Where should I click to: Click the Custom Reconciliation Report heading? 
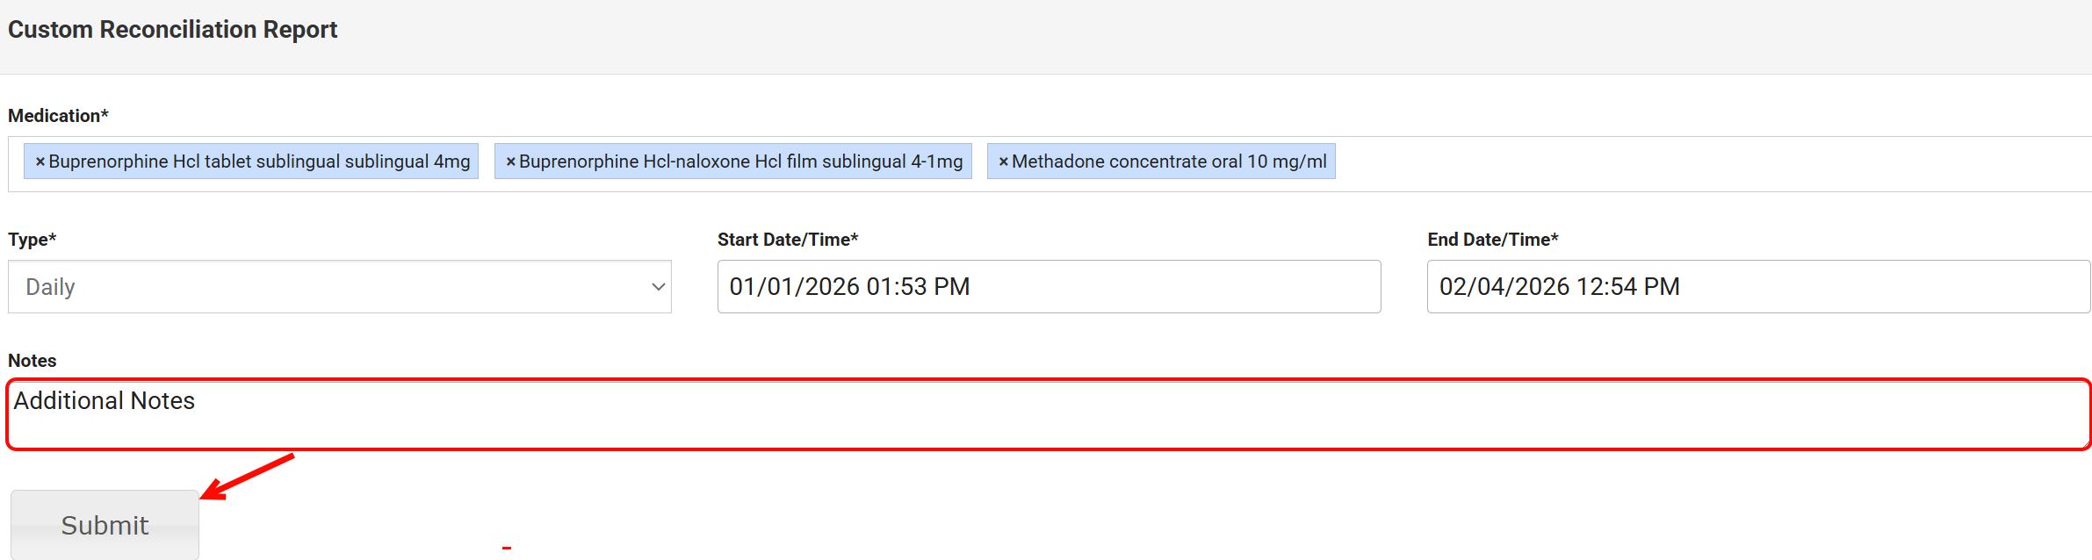point(172,30)
